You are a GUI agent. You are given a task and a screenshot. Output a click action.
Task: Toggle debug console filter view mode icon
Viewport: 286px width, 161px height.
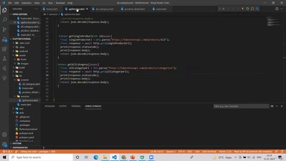point(272,106)
